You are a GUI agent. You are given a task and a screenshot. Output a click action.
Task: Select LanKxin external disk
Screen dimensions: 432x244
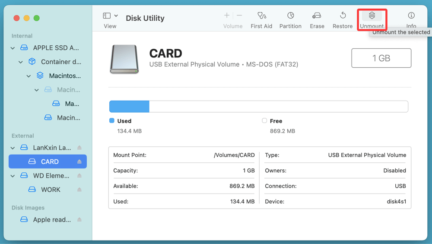click(52, 148)
